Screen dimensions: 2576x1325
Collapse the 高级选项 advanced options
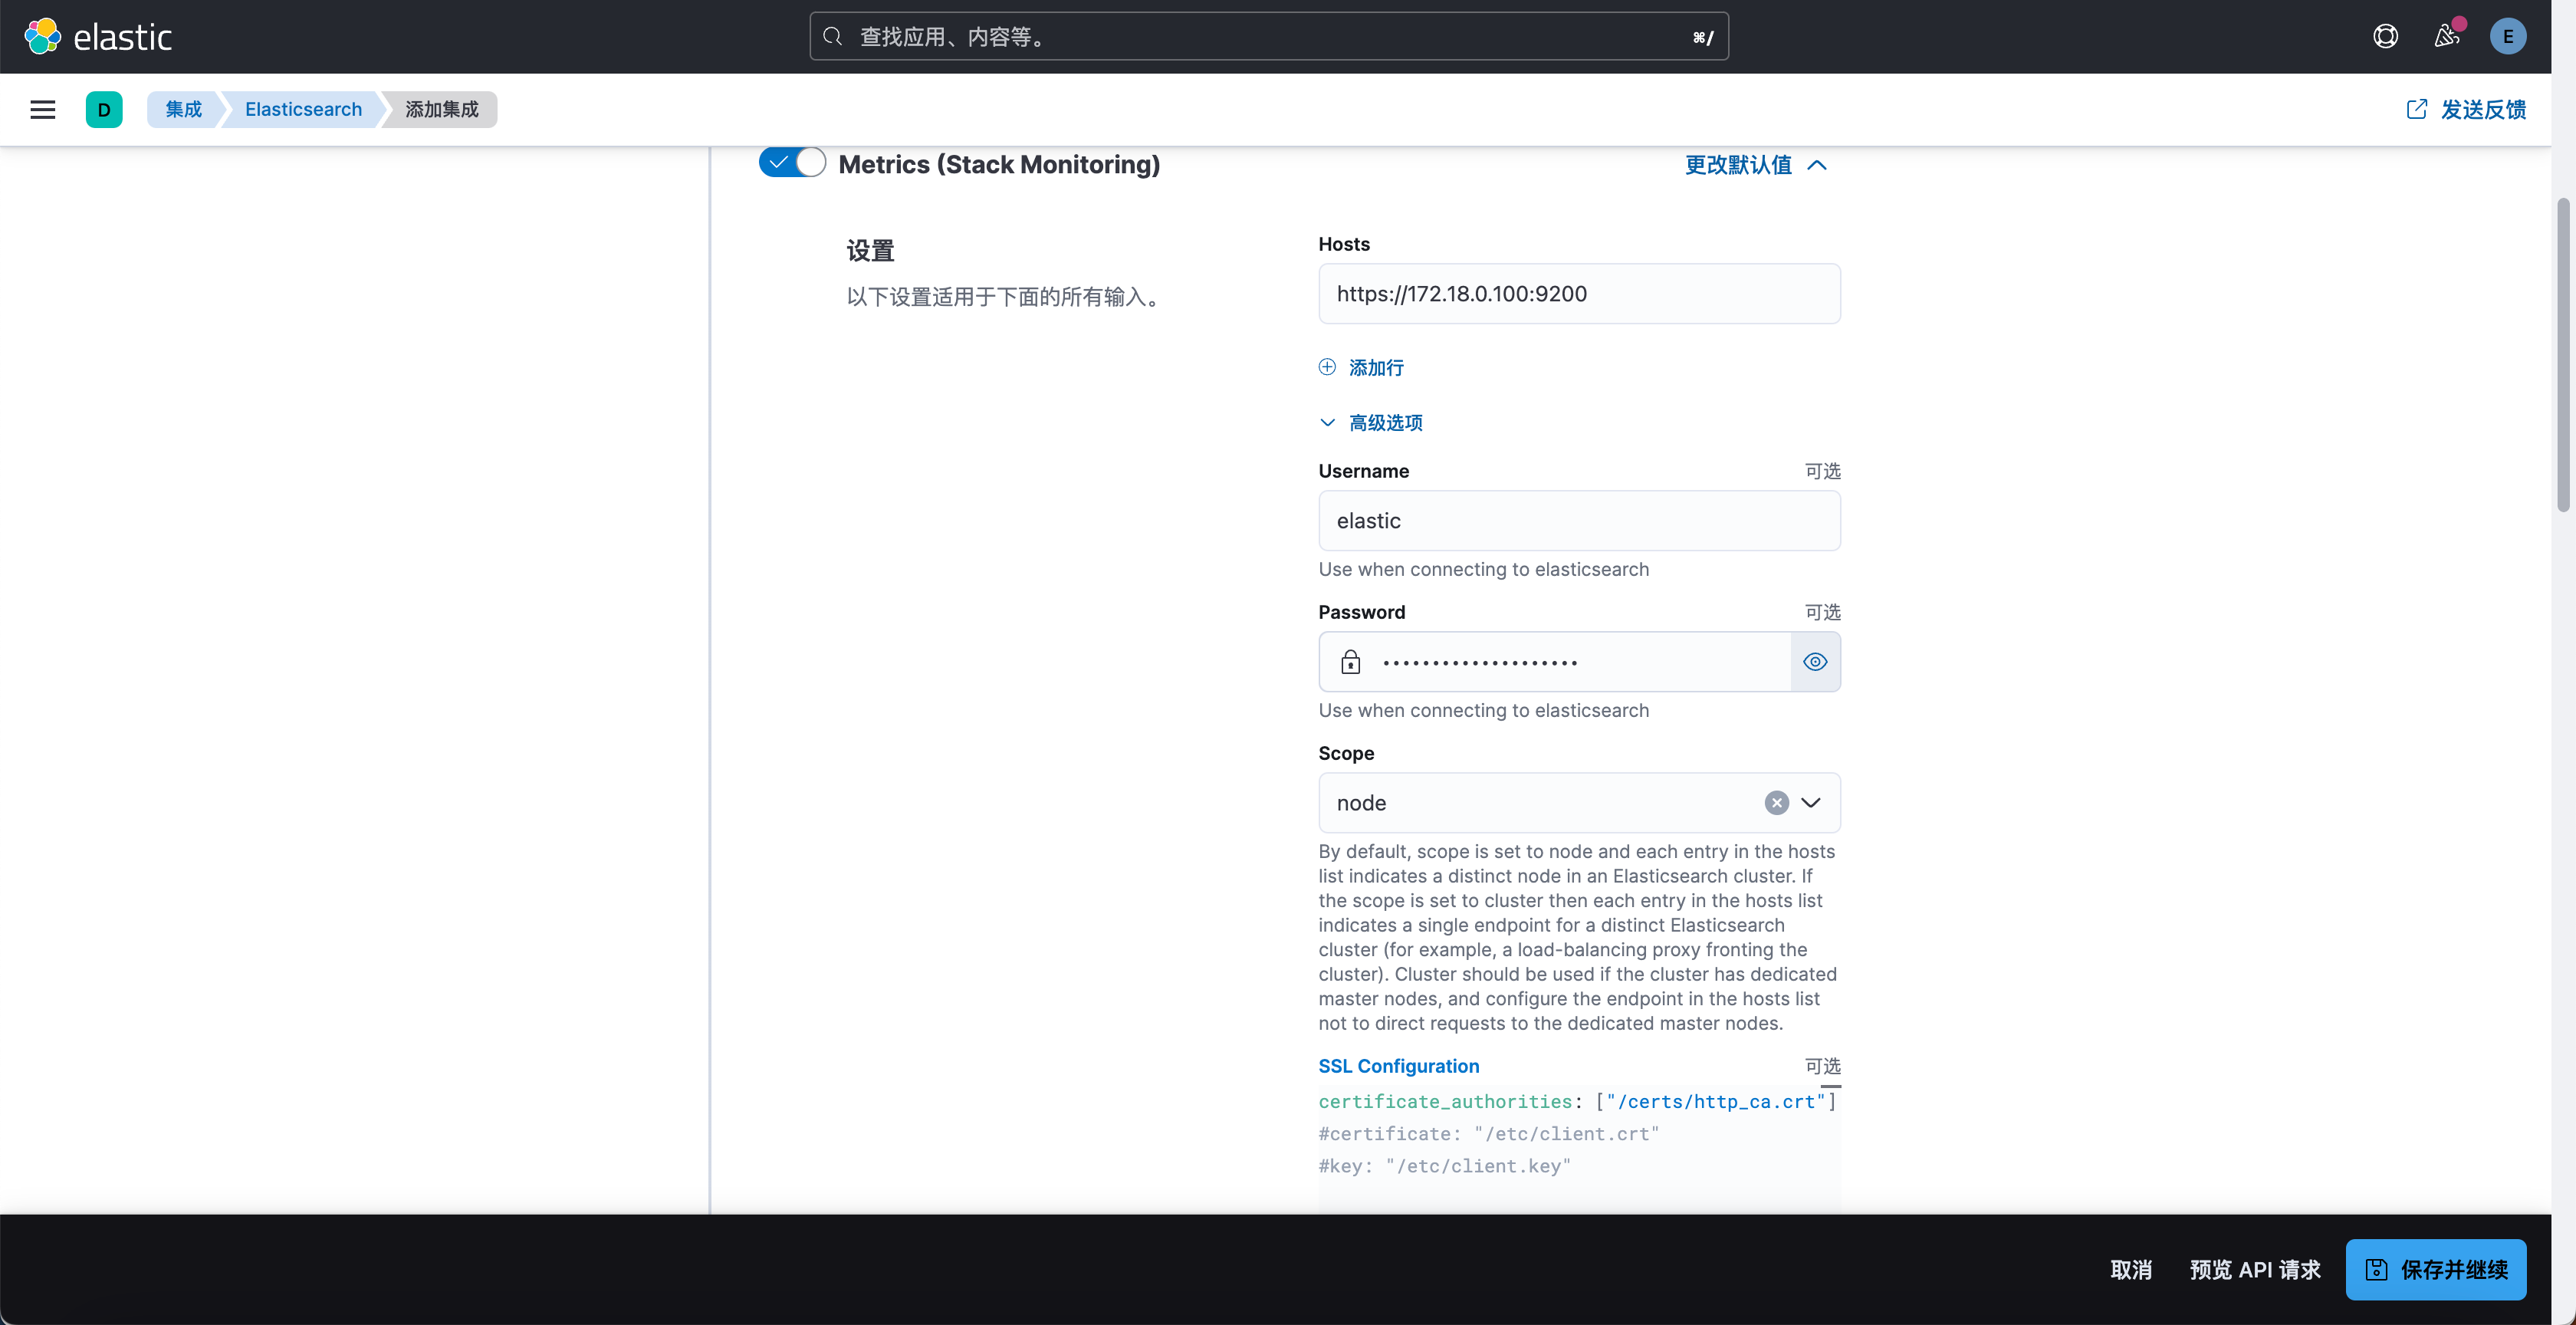tap(1370, 423)
